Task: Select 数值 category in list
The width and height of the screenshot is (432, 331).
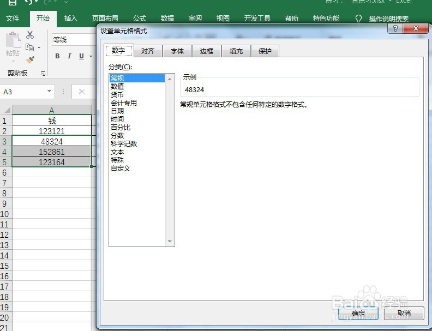Action: 137,87
